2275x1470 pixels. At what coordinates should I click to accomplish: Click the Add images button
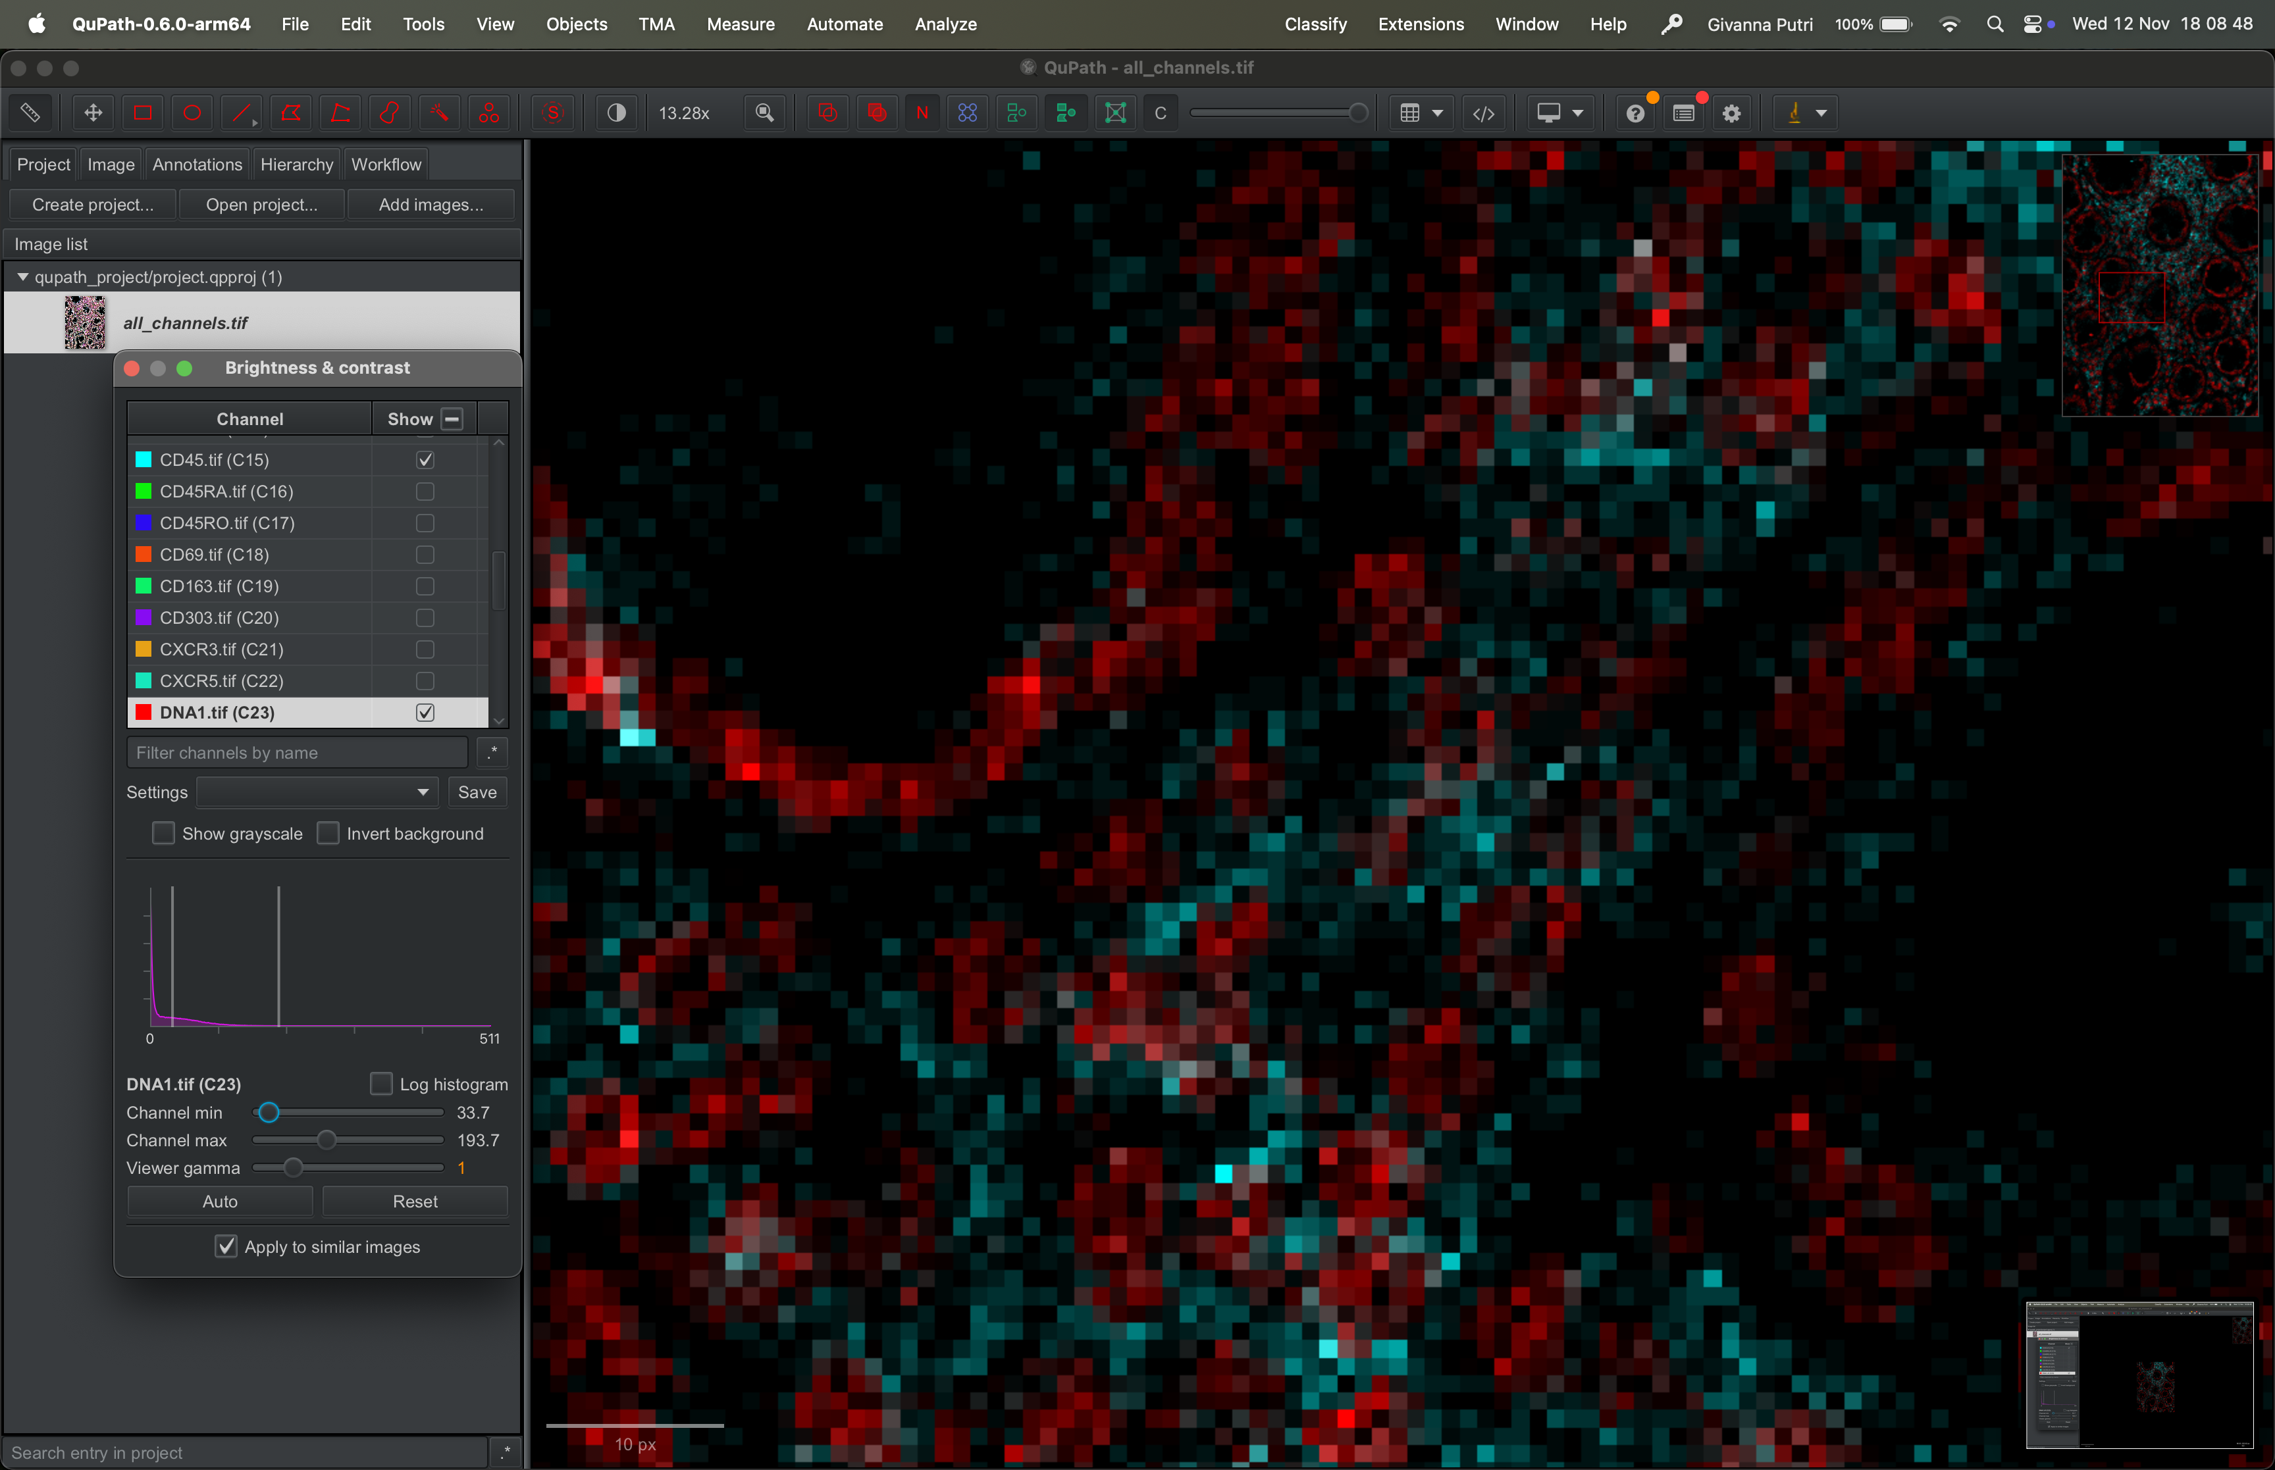pyautogui.click(x=431, y=204)
